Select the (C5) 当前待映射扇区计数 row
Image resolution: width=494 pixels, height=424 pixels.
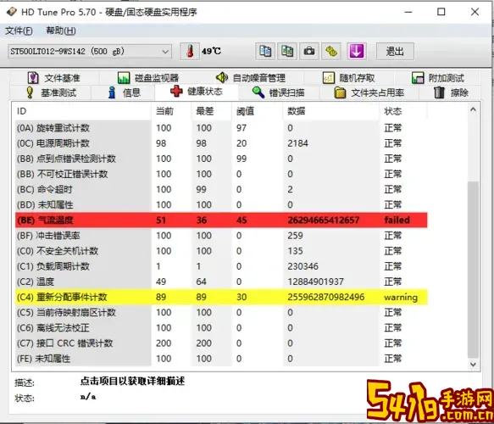point(221,312)
